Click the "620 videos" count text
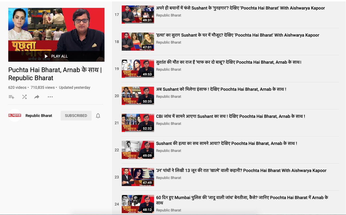 click(x=17, y=87)
